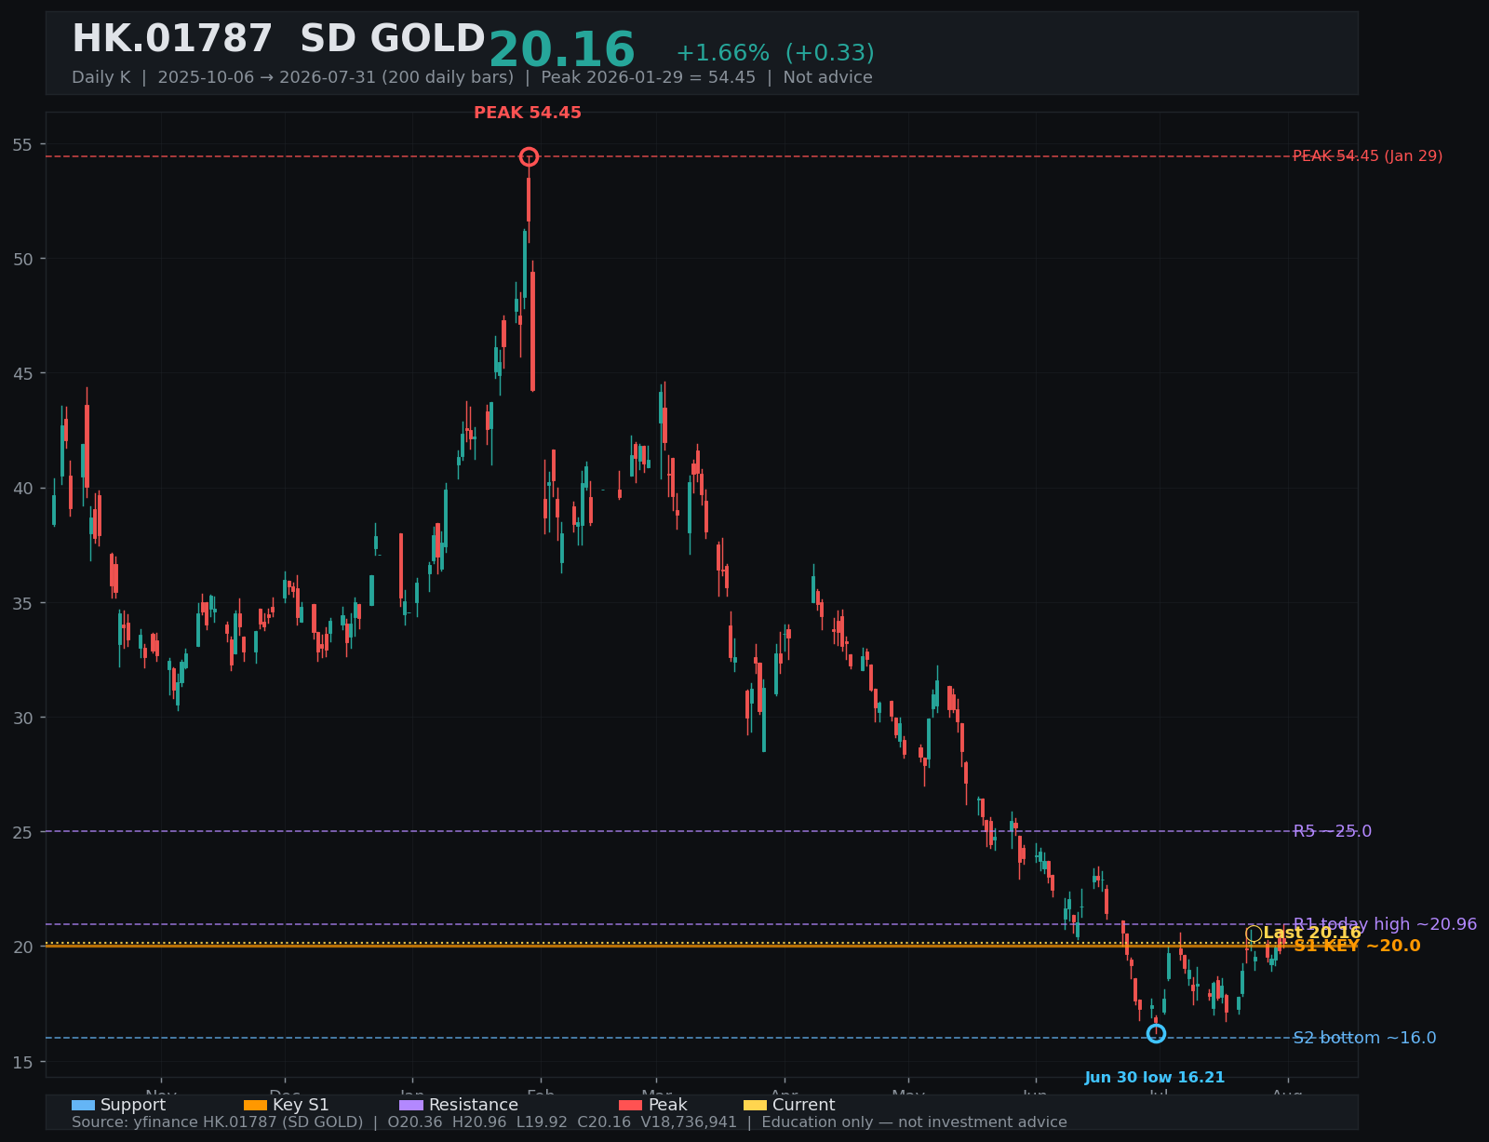Click the purple Resistance legend swatch
Viewport: 1489px width, 1142px height.
(411, 1105)
